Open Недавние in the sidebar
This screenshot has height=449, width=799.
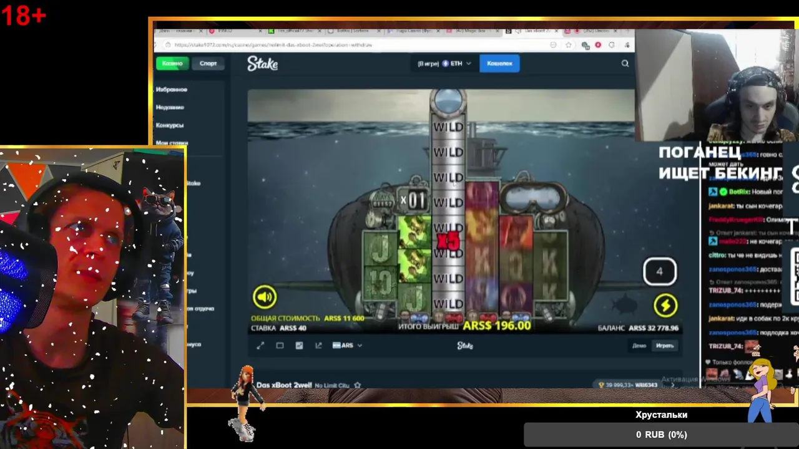click(x=170, y=107)
